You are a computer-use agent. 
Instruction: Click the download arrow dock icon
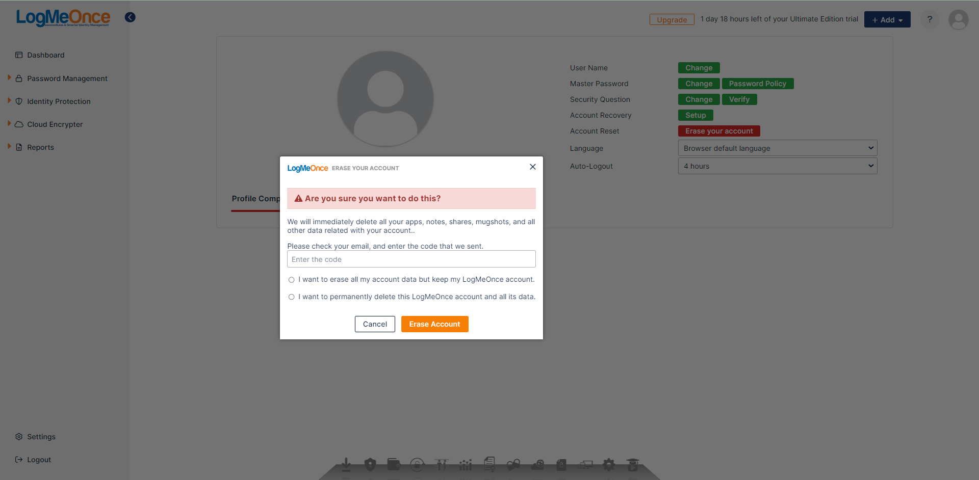point(346,464)
